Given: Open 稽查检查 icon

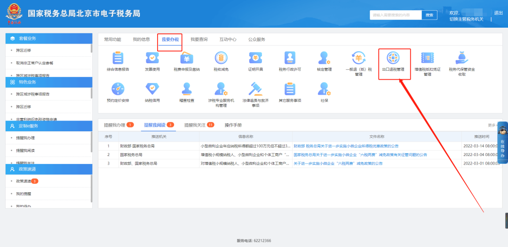Looking at the screenshot, I should coord(187,89).
